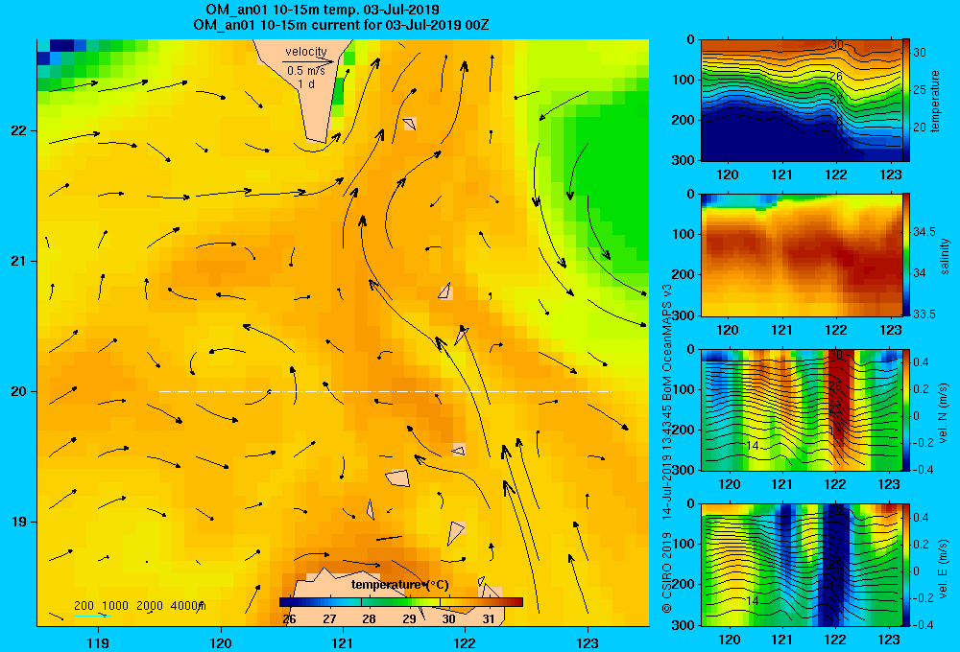Click the '-0.4' tick on the vel. N color bar
960x652 pixels.
923,470
